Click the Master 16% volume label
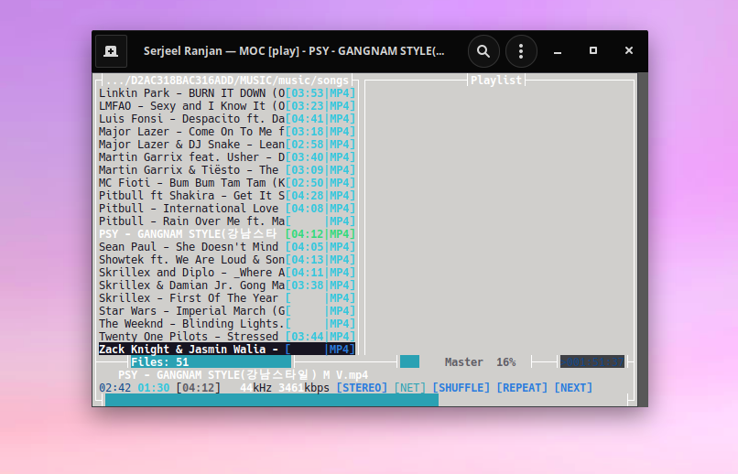 [x=480, y=362]
